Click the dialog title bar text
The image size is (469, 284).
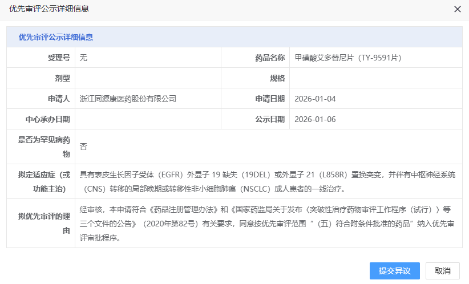click(x=49, y=9)
